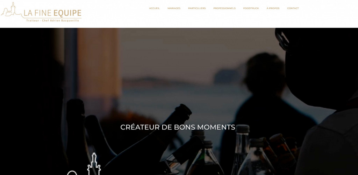Viewport: 358px width, 175px height.
Task: Open the À propos page
Action: 273,8
